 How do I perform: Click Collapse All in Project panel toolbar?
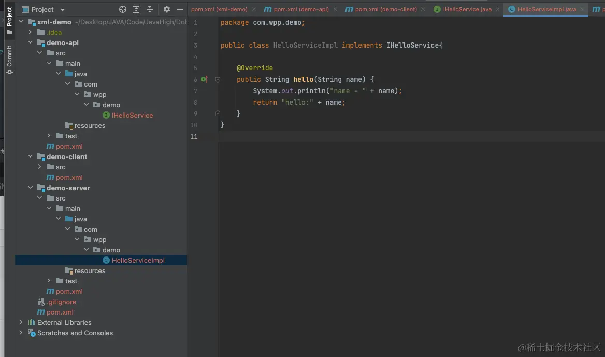coord(150,9)
